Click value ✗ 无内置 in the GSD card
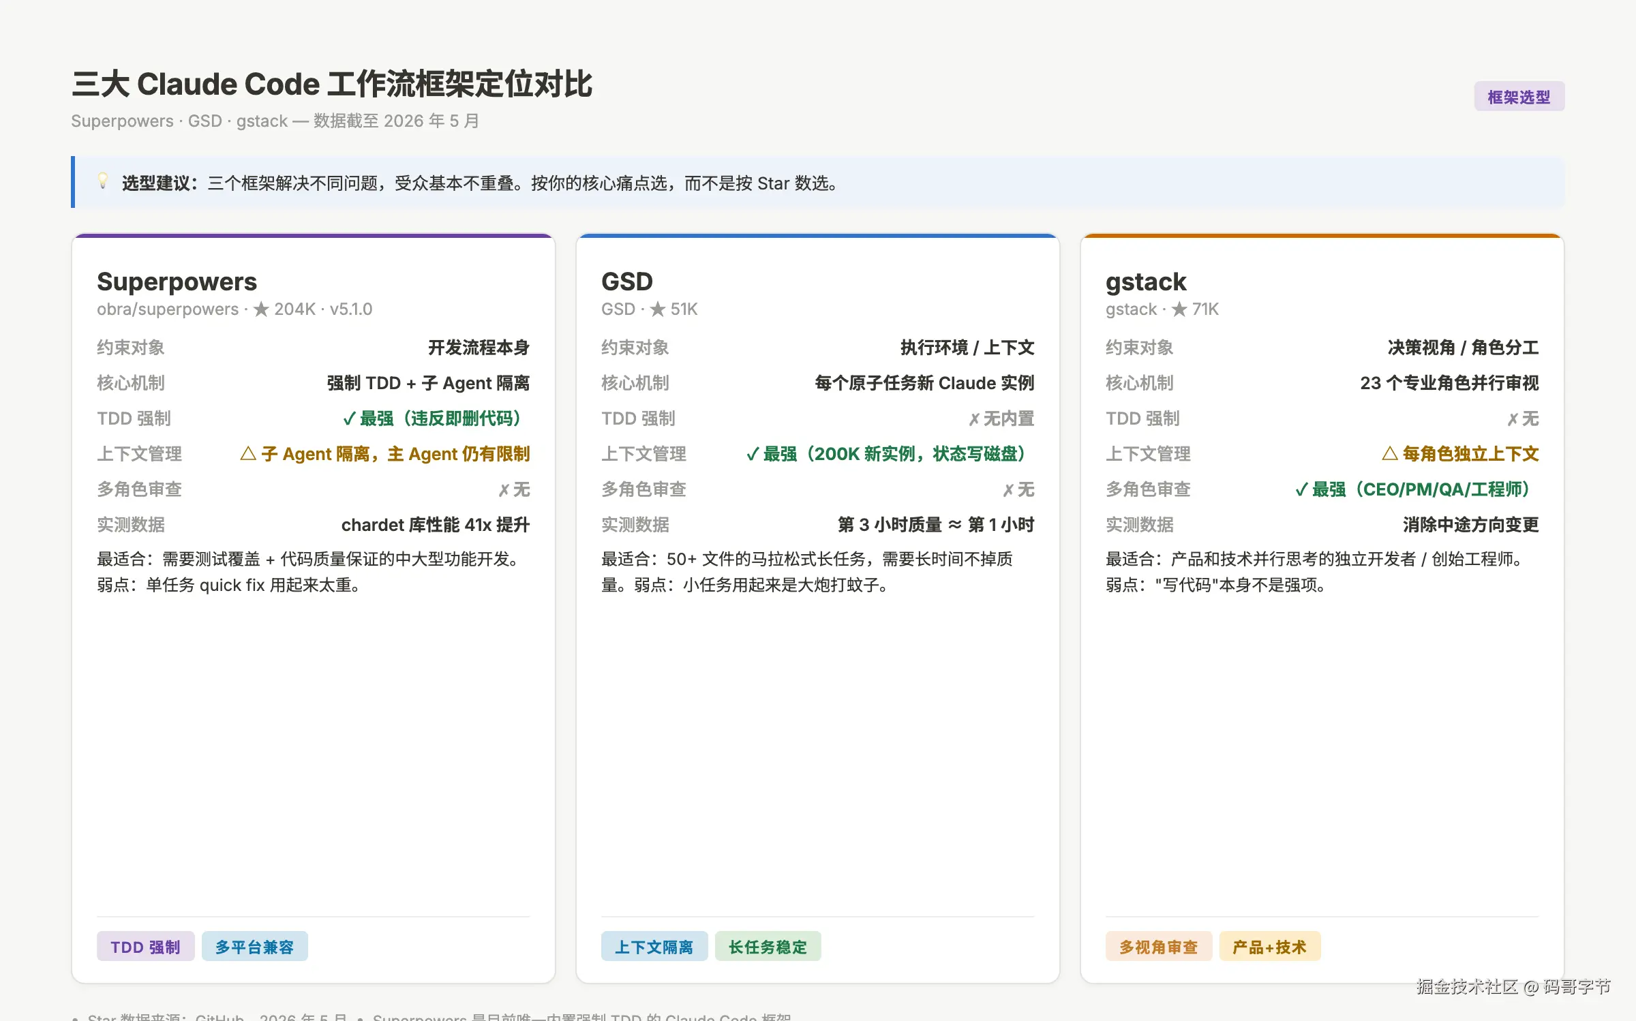The height and width of the screenshot is (1021, 1636). point(1001,418)
